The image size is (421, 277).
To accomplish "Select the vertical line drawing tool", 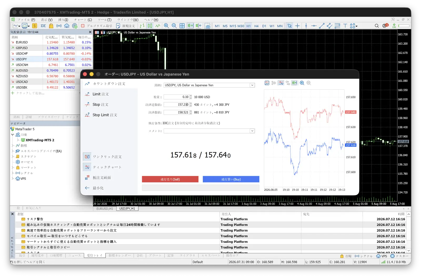I will click(x=306, y=26).
